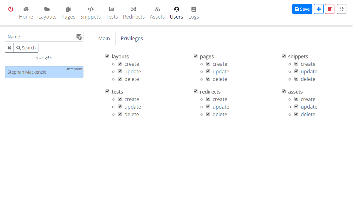This screenshot has height=204, width=353.
Task: View the Logs section
Action: (193, 13)
